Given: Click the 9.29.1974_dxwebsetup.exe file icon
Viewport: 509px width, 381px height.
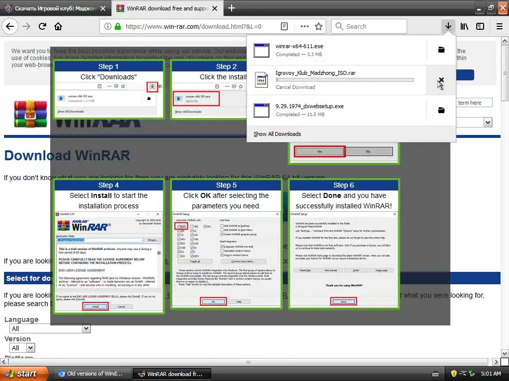Looking at the screenshot, I should (261, 110).
